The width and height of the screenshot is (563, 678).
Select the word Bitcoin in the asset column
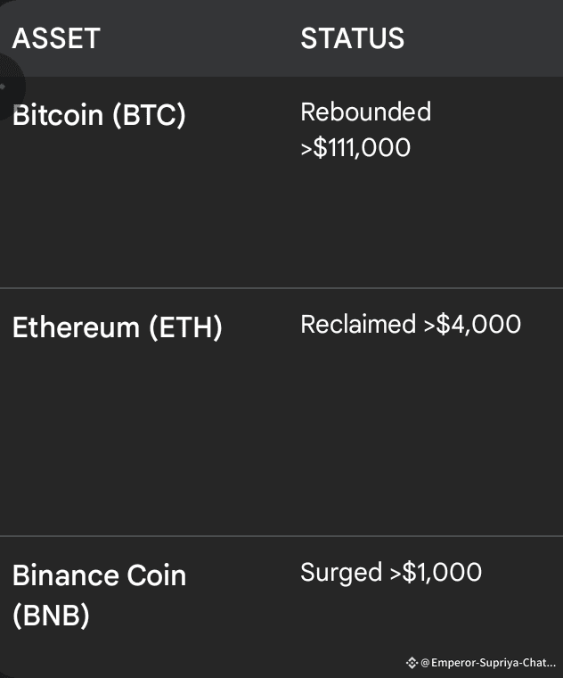[58, 115]
